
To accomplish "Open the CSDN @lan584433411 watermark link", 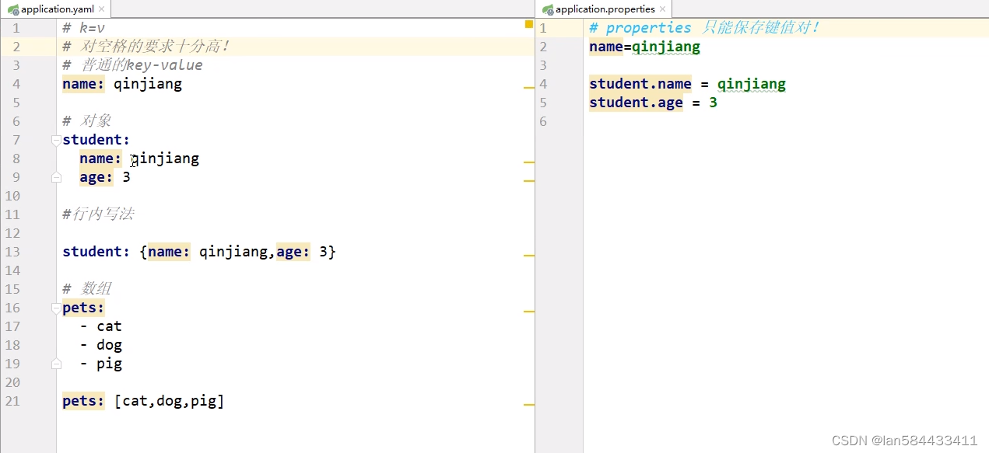I will 904,440.
